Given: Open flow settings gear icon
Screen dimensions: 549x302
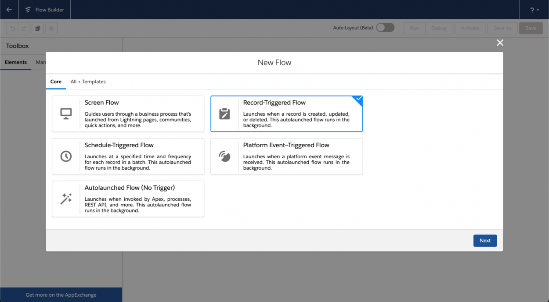Looking at the screenshot, I should point(51,28).
